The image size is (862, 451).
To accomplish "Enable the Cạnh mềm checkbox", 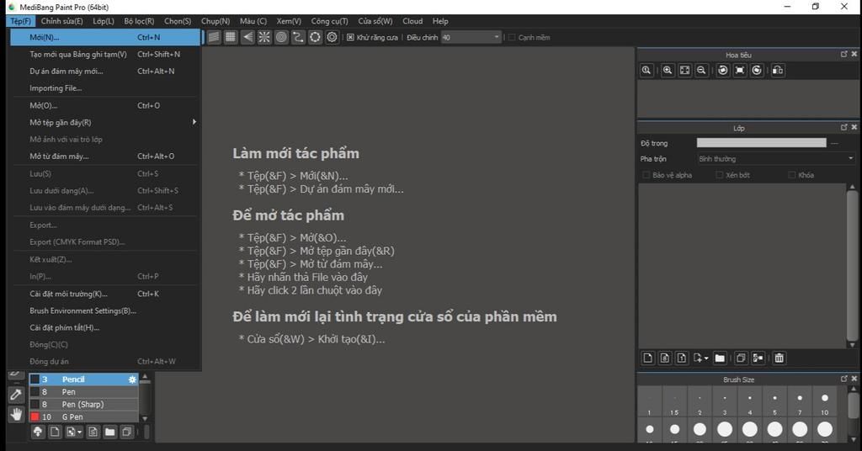I will [512, 37].
